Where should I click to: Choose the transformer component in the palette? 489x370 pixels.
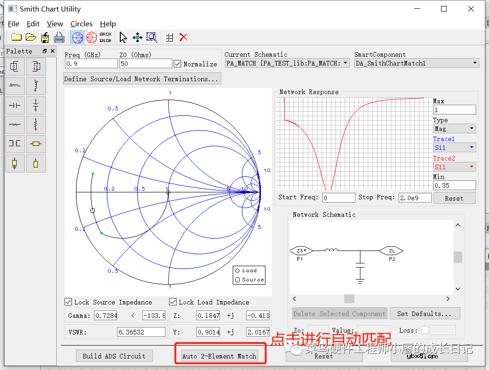pos(15,144)
